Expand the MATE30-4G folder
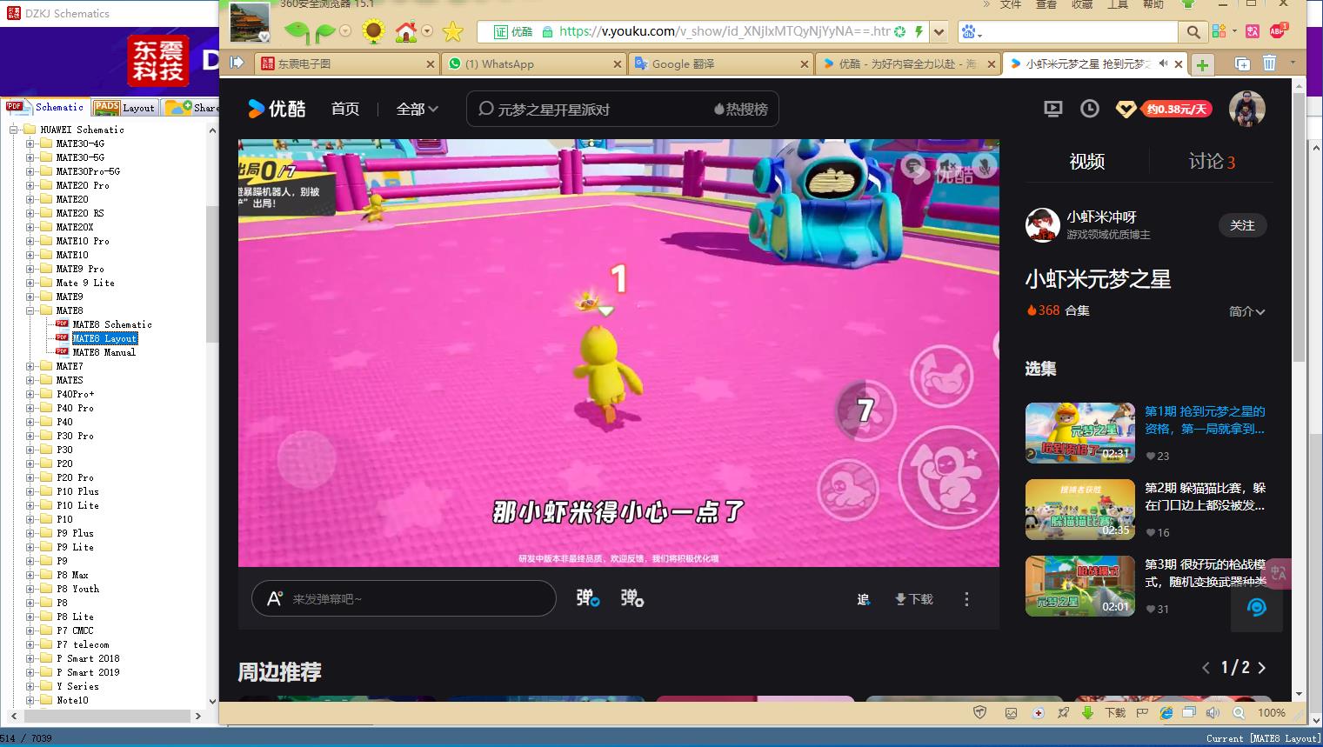Screen dimensions: 1323x747 coord(30,143)
